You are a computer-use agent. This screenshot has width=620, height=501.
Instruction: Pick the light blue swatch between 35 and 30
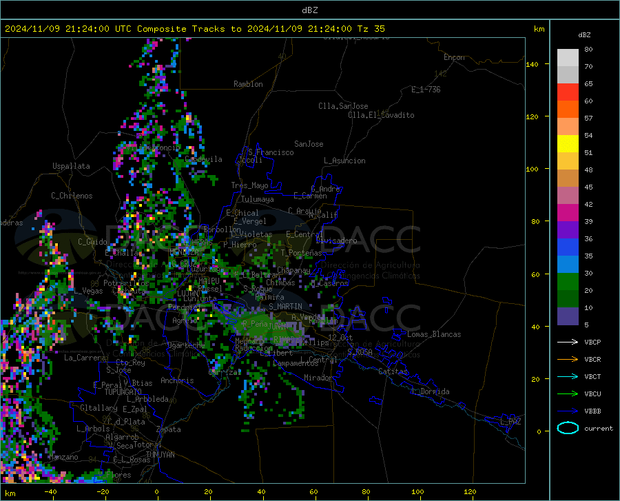tap(568, 265)
